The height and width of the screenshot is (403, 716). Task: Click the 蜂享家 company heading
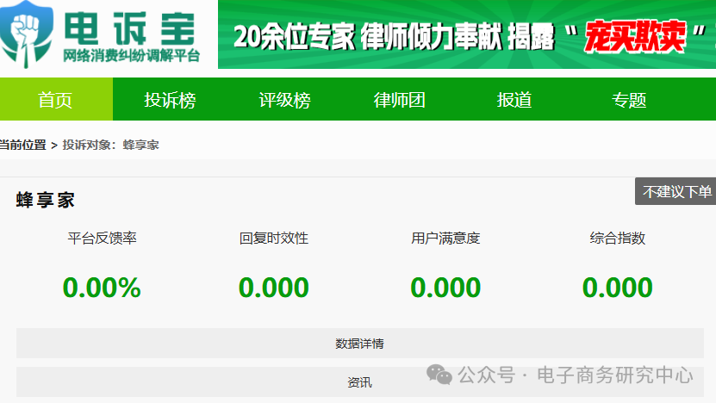coord(45,200)
